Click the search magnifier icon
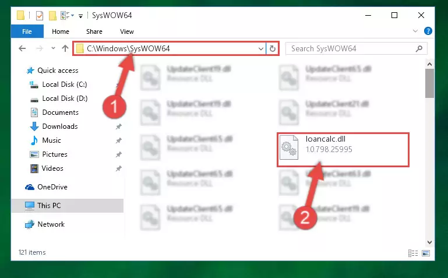The image size is (448, 278). coord(419,49)
